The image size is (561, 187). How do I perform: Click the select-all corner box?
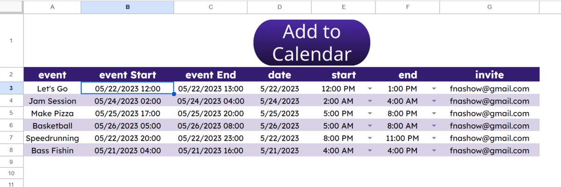[x=12, y=7]
